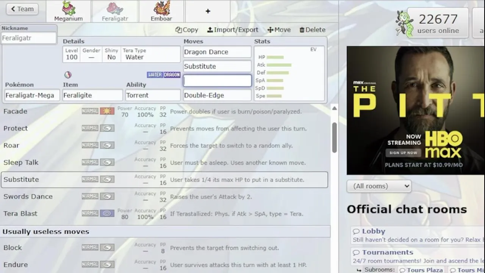This screenshot has width=485, height=273.
Task: Choose Endure from useless moves list
Action: coord(164,265)
